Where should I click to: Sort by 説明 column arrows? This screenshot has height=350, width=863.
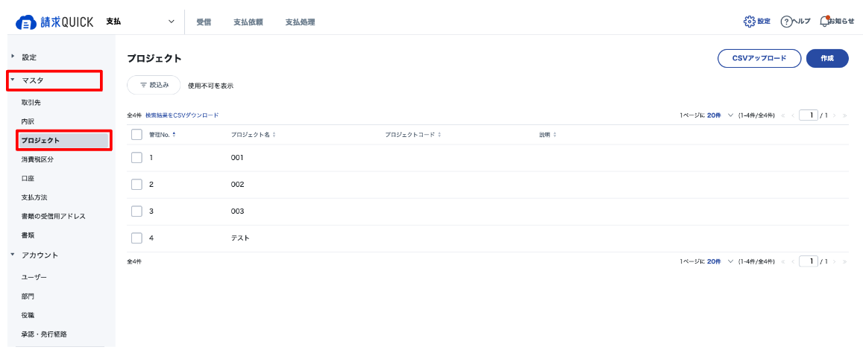click(554, 135)
